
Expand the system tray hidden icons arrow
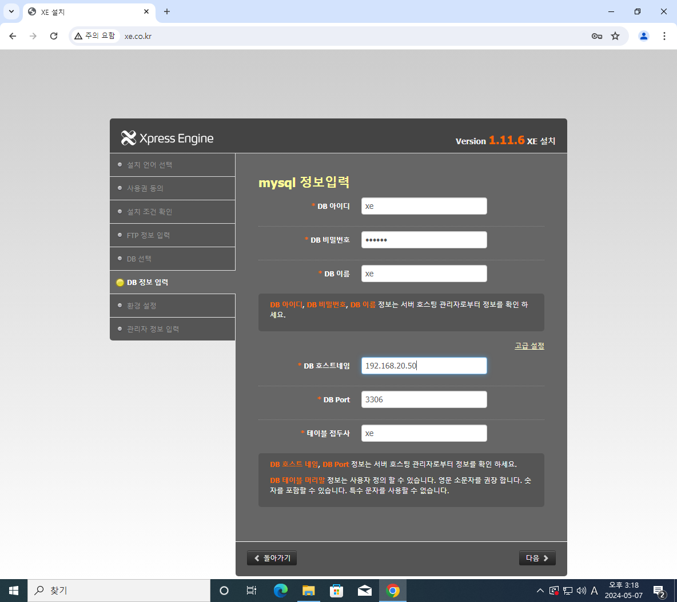pyautogui.click(x=540, y=591)
